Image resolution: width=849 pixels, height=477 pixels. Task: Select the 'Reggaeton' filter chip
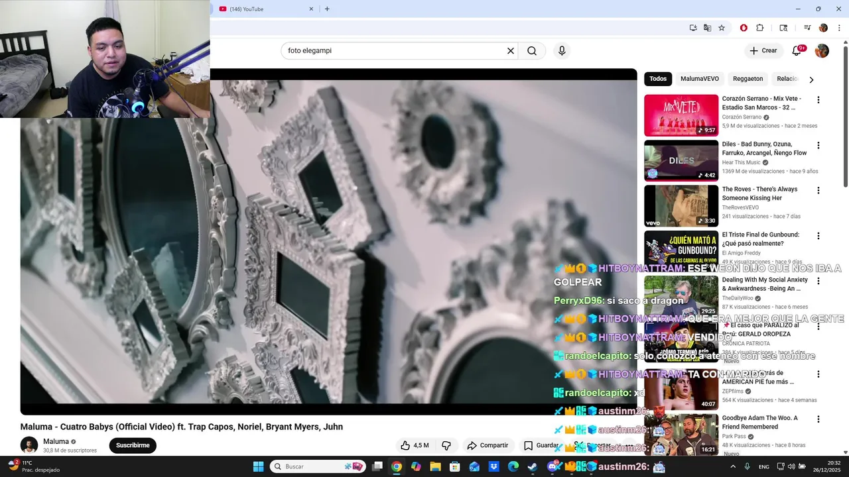pyautogui.click(x=748, y=79)
